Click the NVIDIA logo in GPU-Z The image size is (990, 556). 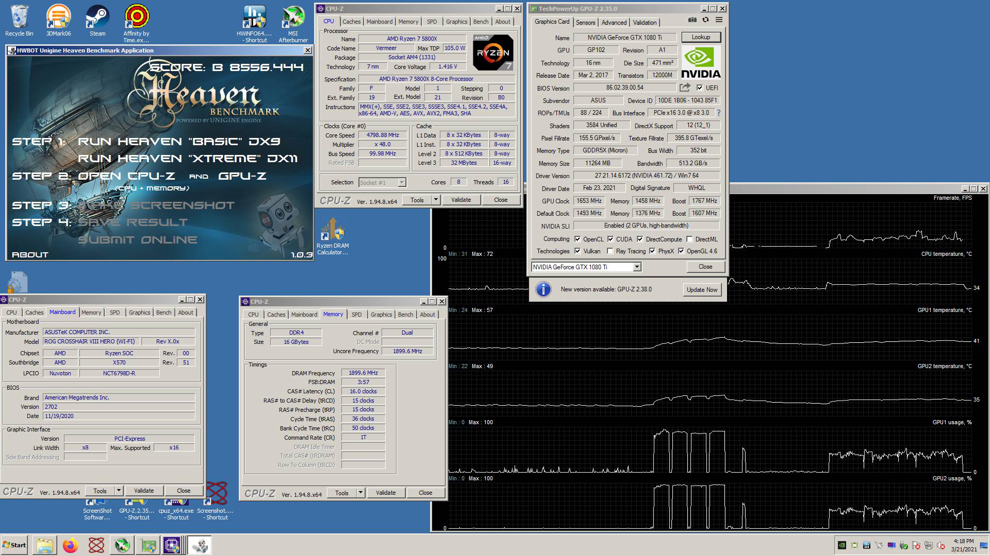pyautogui.click(x=701, y=62)
